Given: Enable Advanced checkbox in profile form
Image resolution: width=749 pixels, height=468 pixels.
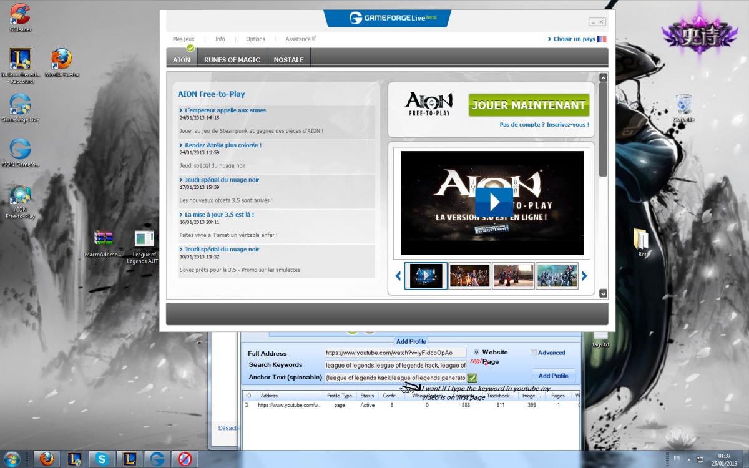Looking at the screenshot, I should (534, 353).
